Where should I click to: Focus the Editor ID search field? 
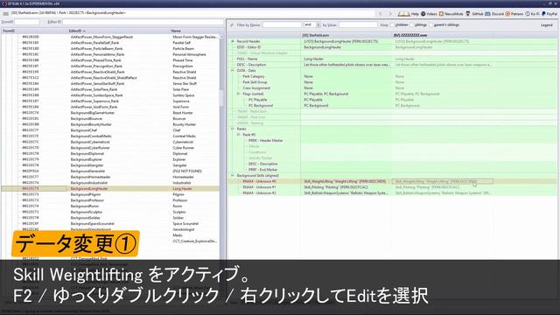tap(143, 22)
